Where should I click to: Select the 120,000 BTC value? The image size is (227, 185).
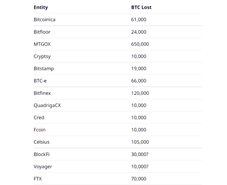(x=140, y=93)
